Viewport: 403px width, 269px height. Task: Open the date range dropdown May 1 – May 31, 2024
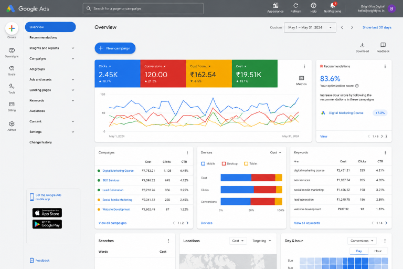pos(310,27)
